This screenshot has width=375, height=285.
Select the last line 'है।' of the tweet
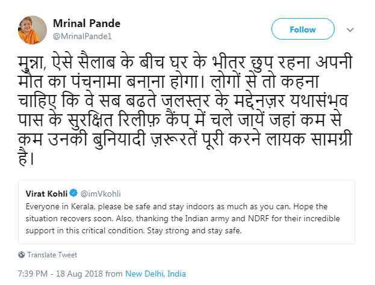coord(26,158)
